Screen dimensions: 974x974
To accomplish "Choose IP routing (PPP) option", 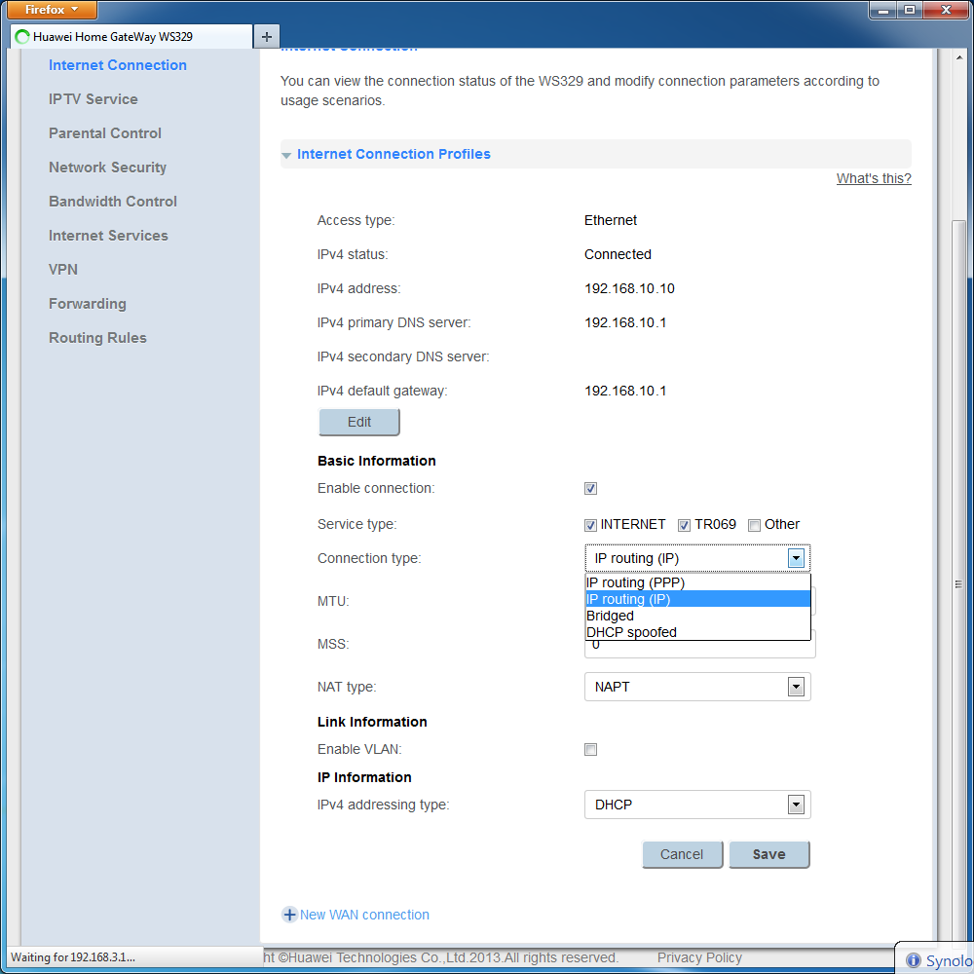I will click(697, 582).
